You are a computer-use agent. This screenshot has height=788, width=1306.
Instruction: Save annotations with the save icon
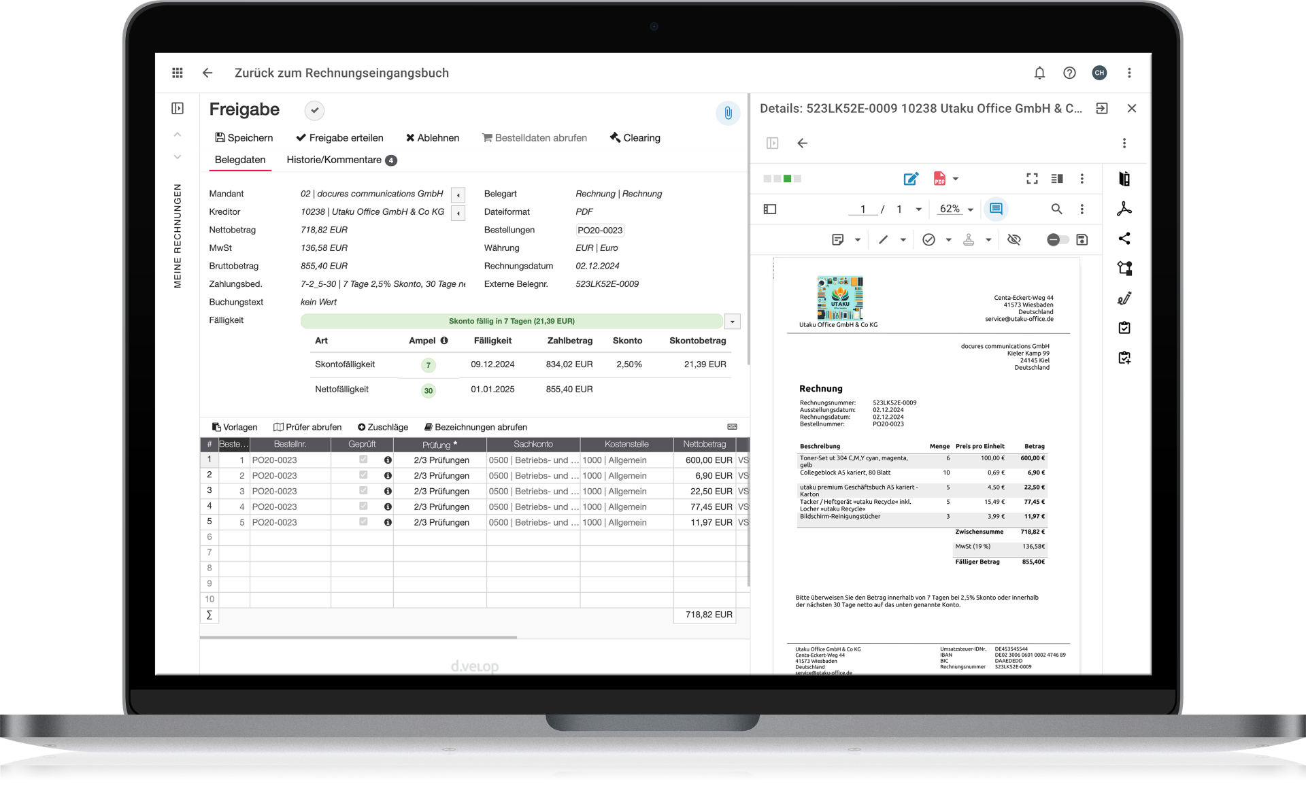click(1082, 239)
